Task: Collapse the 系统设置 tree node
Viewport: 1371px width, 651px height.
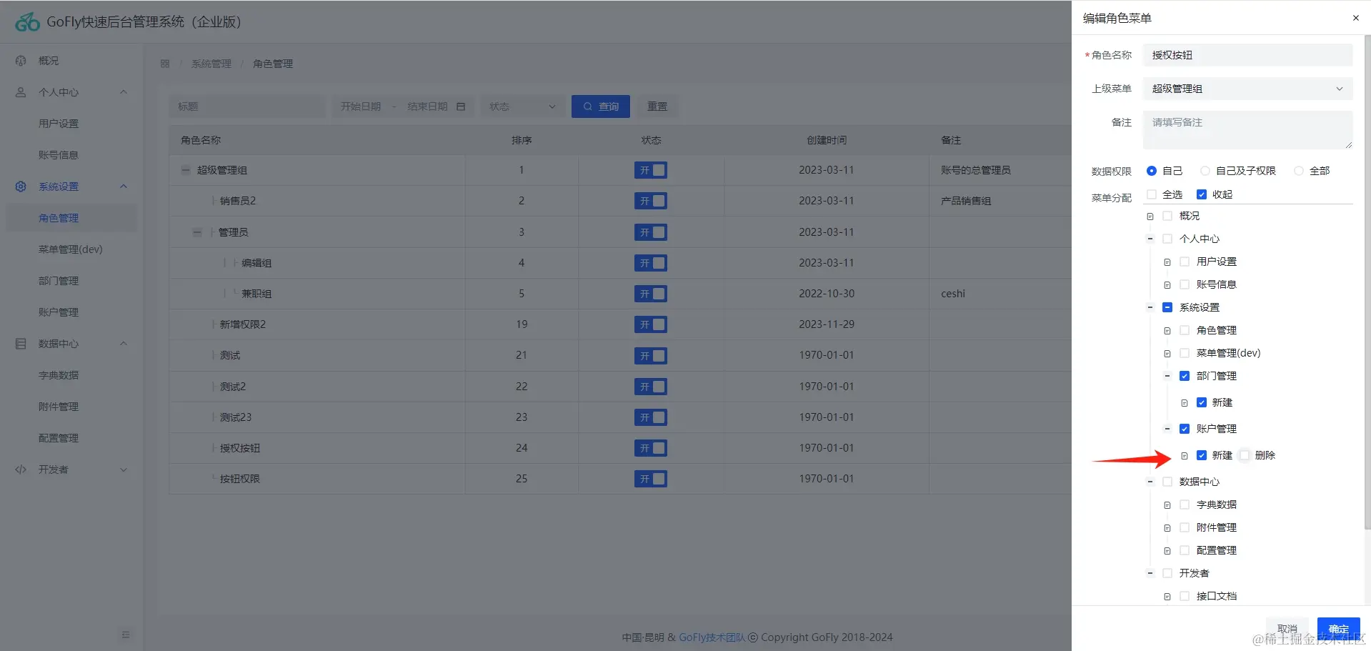Action: 1150,307
